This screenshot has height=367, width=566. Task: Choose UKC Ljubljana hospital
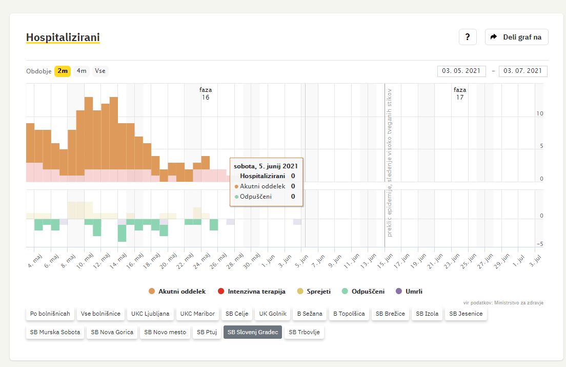150,314
